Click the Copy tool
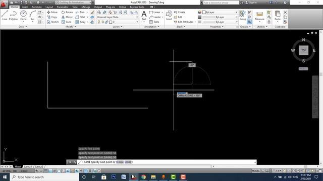 tap(52, 17)
